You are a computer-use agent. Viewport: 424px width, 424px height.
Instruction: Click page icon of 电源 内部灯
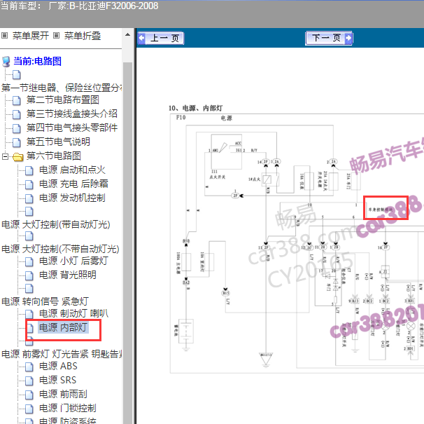[x=29, y=329]
